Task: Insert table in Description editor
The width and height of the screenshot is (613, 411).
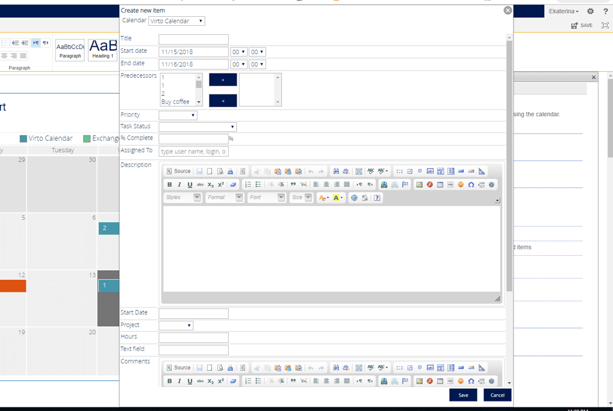Action: pyautogui.click(x=440, y=185)
